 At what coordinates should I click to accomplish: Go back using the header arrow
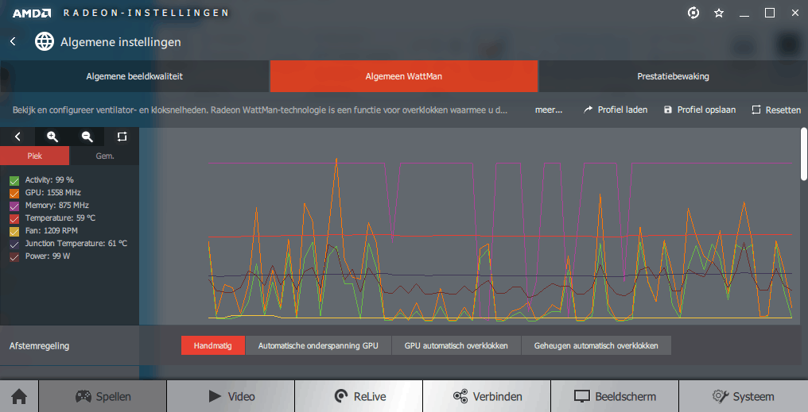13,41
